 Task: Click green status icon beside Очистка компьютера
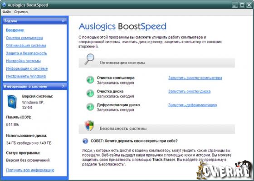point(90,80)
